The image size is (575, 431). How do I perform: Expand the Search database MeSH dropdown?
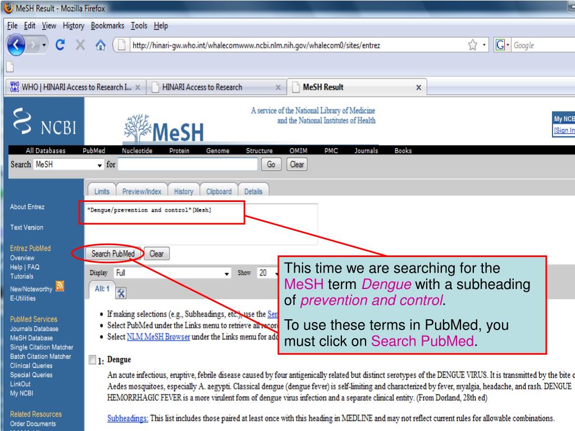(x=69, y=164)
